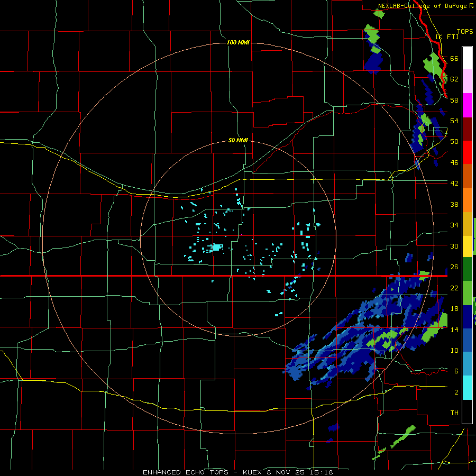Click the yellow legend swatch near 30
This screenshot has height=476, width=476.
coord(467,246)
